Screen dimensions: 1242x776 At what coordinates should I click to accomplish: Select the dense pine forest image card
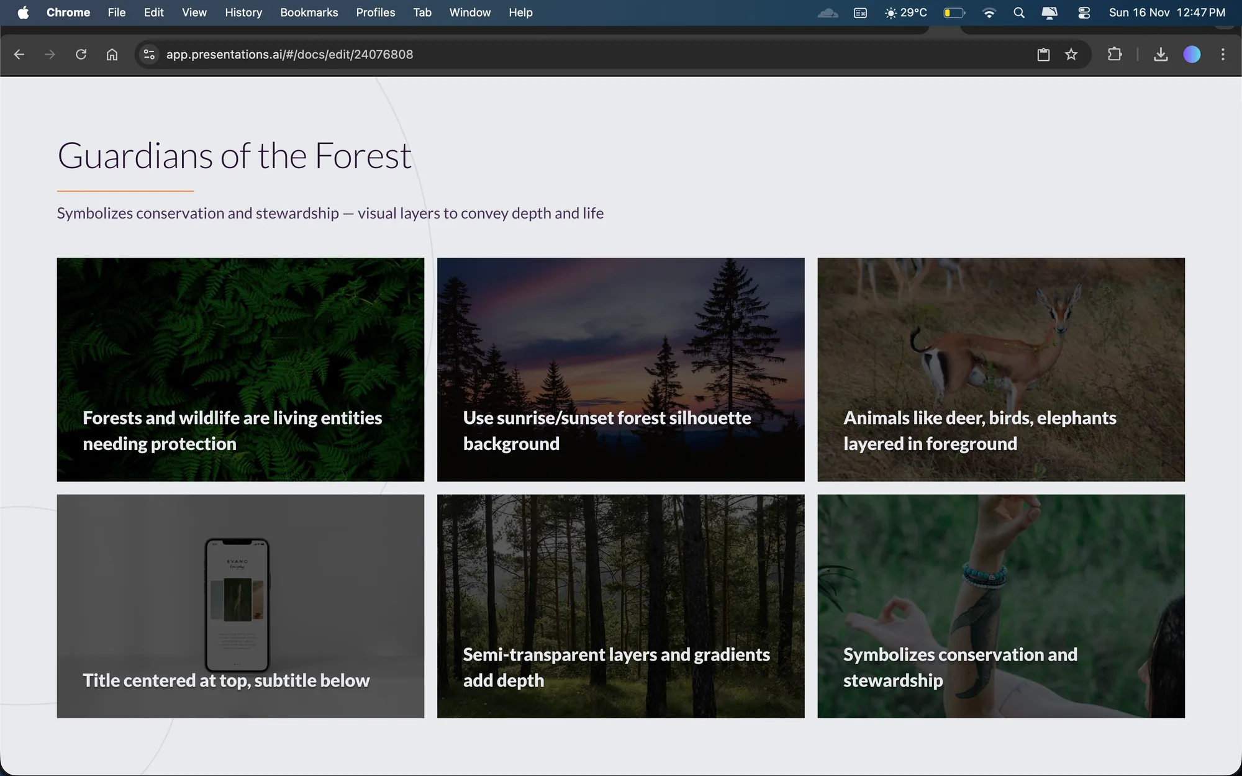[621, 606]
